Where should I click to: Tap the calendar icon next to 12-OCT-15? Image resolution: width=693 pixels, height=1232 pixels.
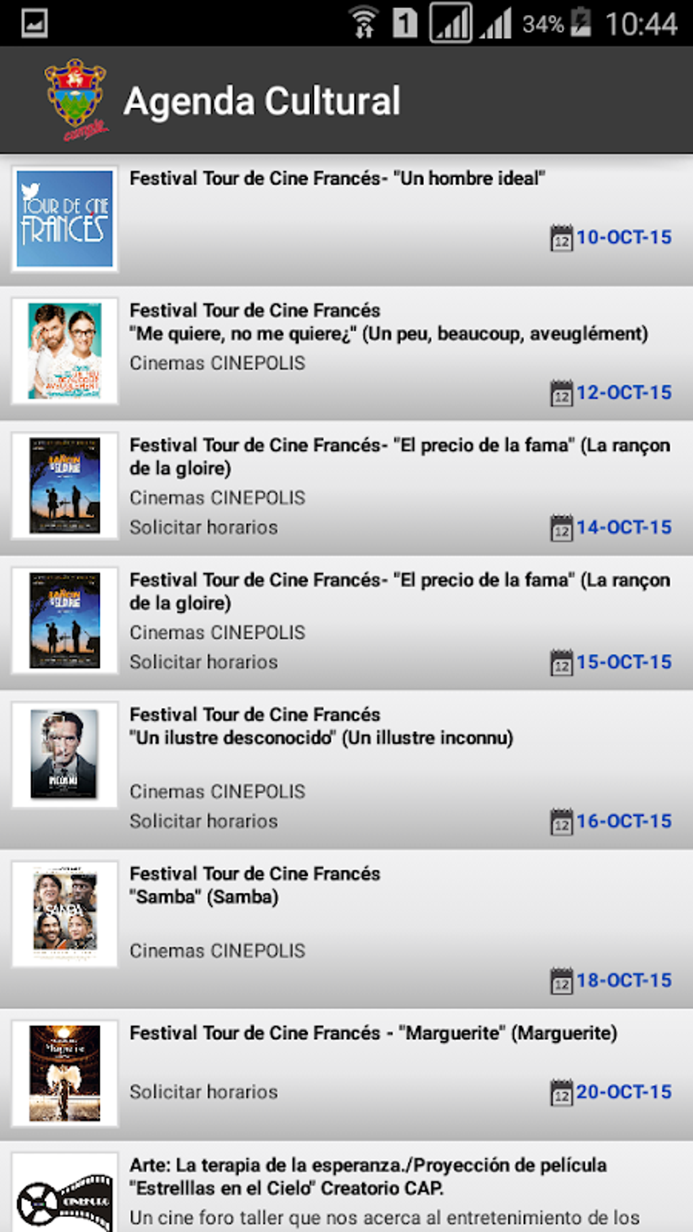point(561,393)
